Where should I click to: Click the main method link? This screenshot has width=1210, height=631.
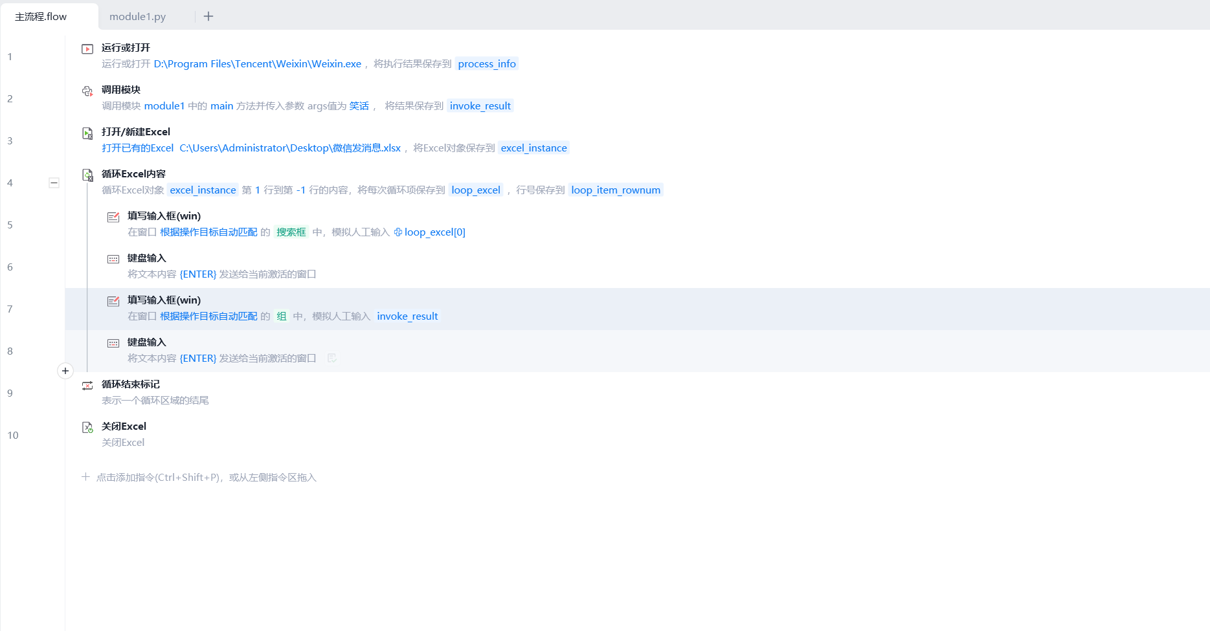[221, 105]
